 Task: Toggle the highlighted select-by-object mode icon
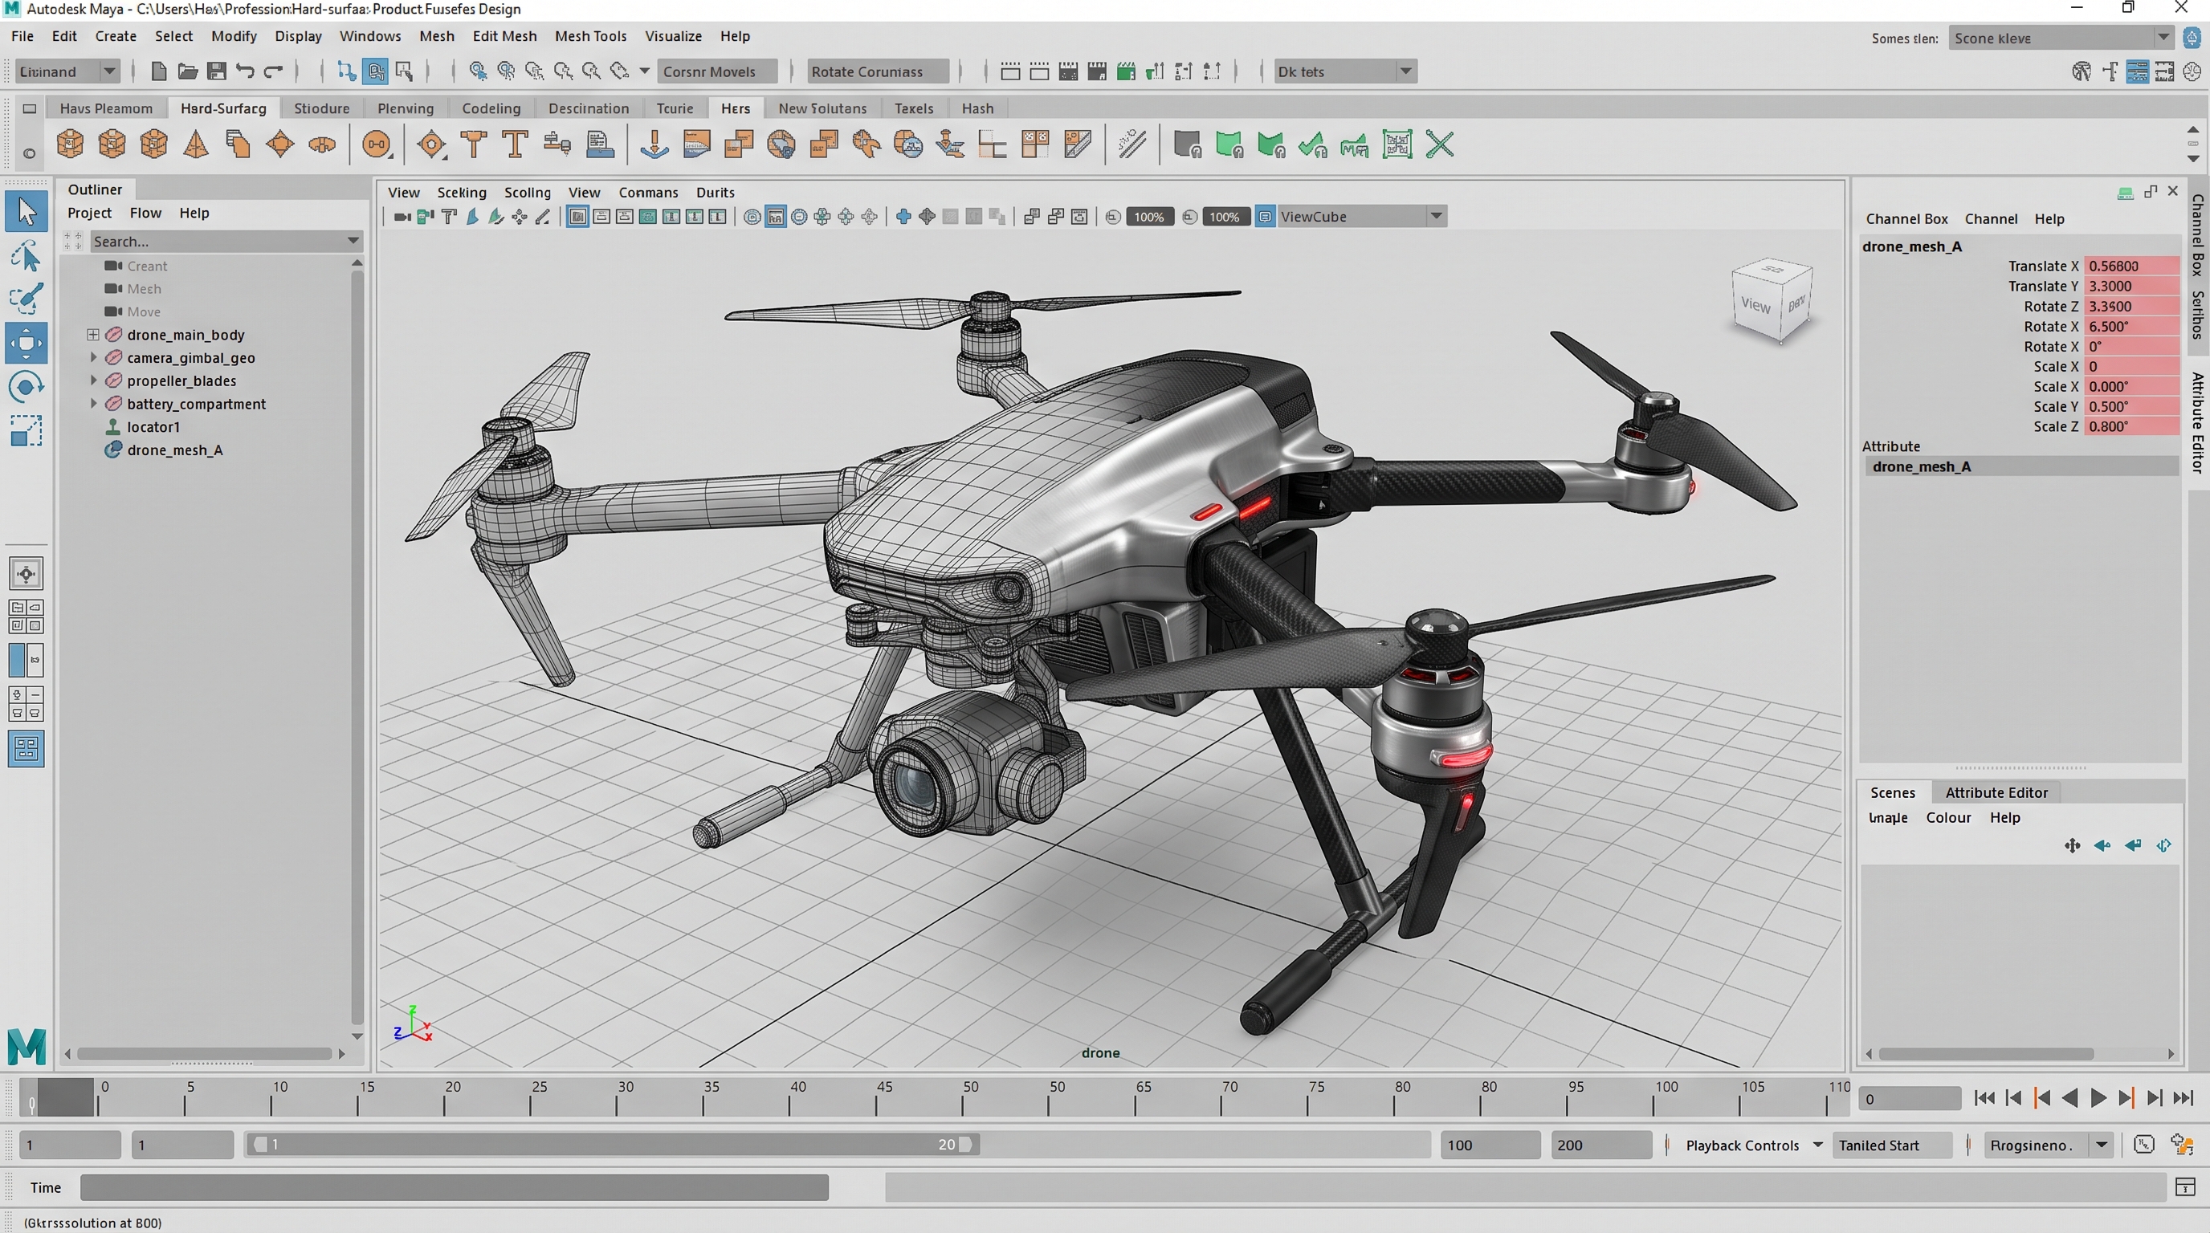pos(376,71)
